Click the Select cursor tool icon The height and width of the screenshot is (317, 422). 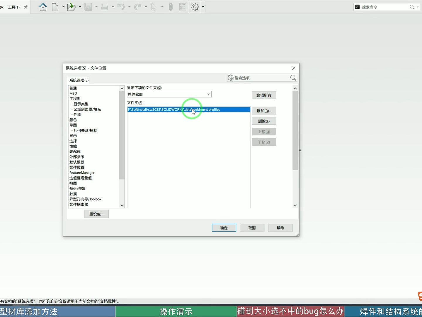(x=154, y=7)
